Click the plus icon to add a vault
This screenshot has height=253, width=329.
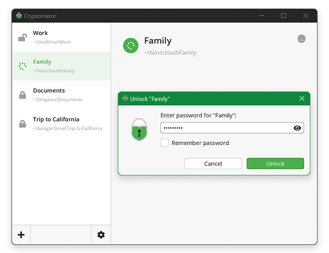tap(21, 235)
